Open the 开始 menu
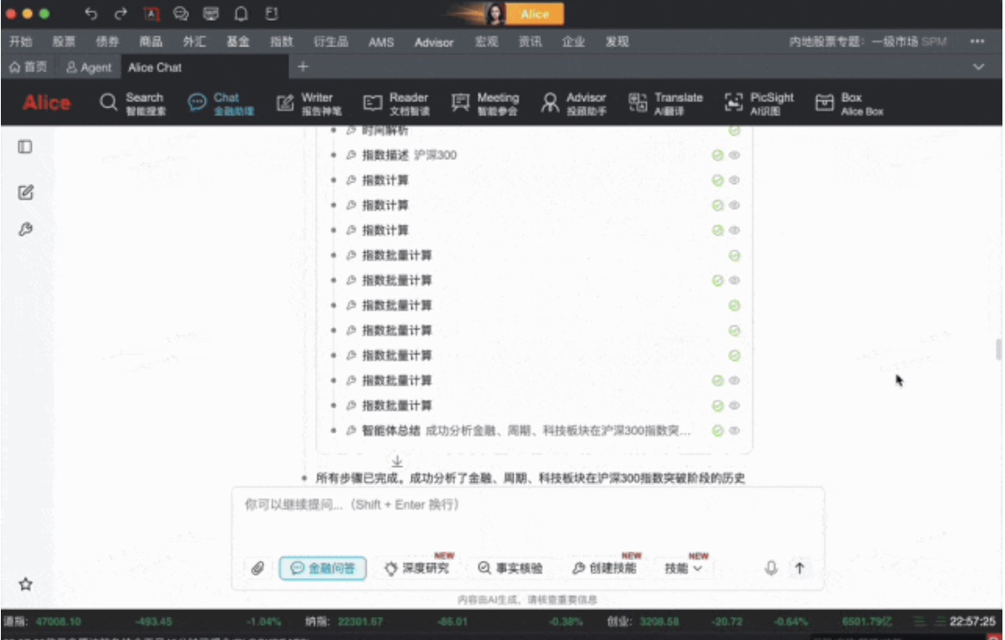The width and height of the screenshot is (1005, 640). (x=21, y=41)
